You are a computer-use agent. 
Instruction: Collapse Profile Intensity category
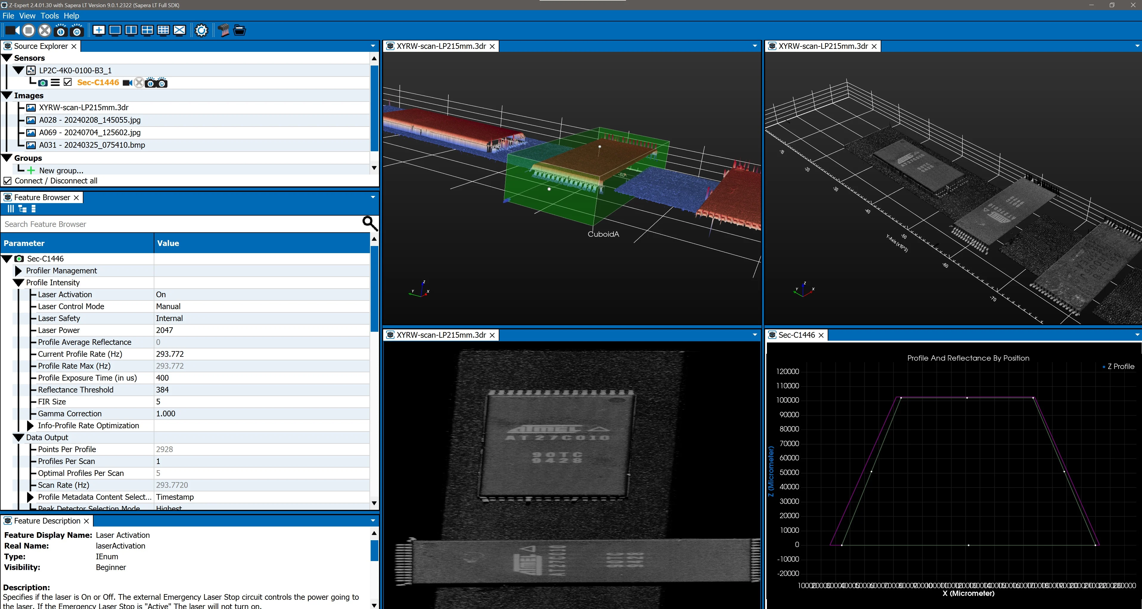[x=18, y=282]
